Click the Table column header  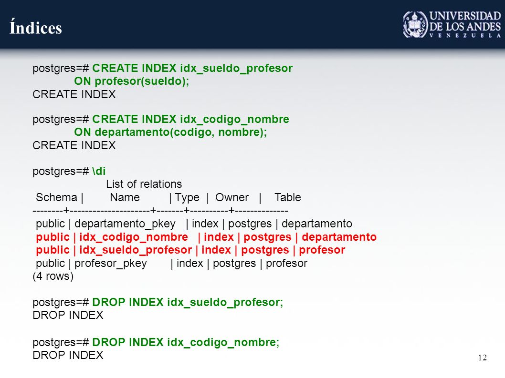(x=288, y=197)
